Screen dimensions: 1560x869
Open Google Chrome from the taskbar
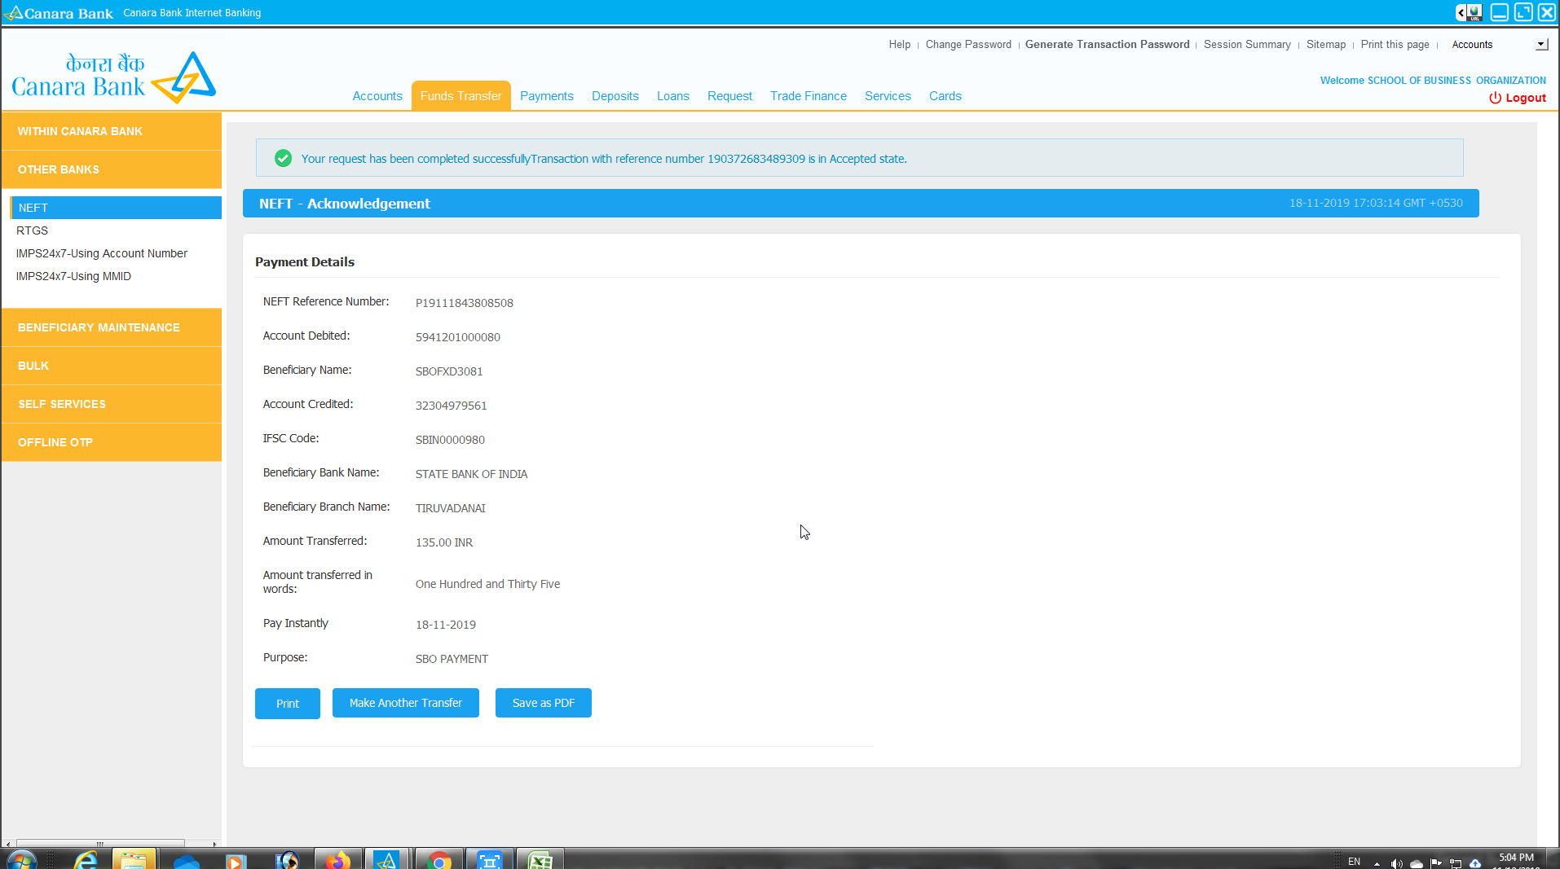pos(439,860)
